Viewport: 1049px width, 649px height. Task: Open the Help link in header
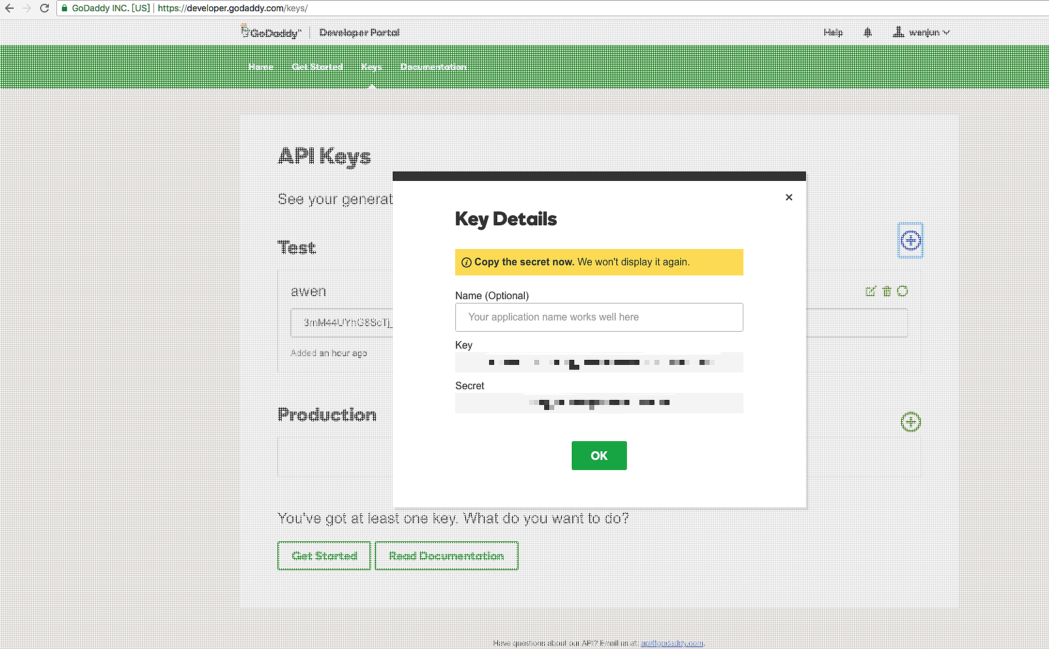(x=833, y=33)
